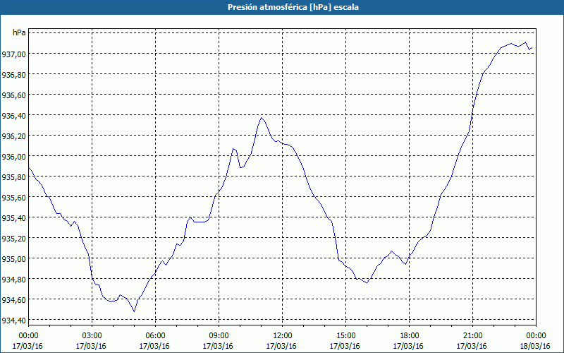Select the 937,00 y-axis label
This screenshot has height=353, width=564.
coord(14,54)
